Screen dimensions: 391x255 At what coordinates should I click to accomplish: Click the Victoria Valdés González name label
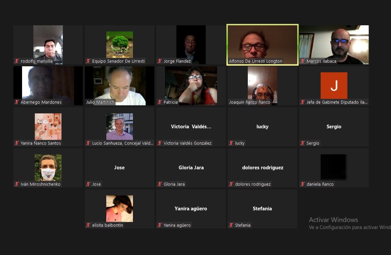(x=187, y=143)
